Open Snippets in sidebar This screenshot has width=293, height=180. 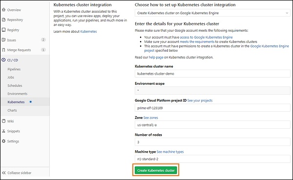14,131
